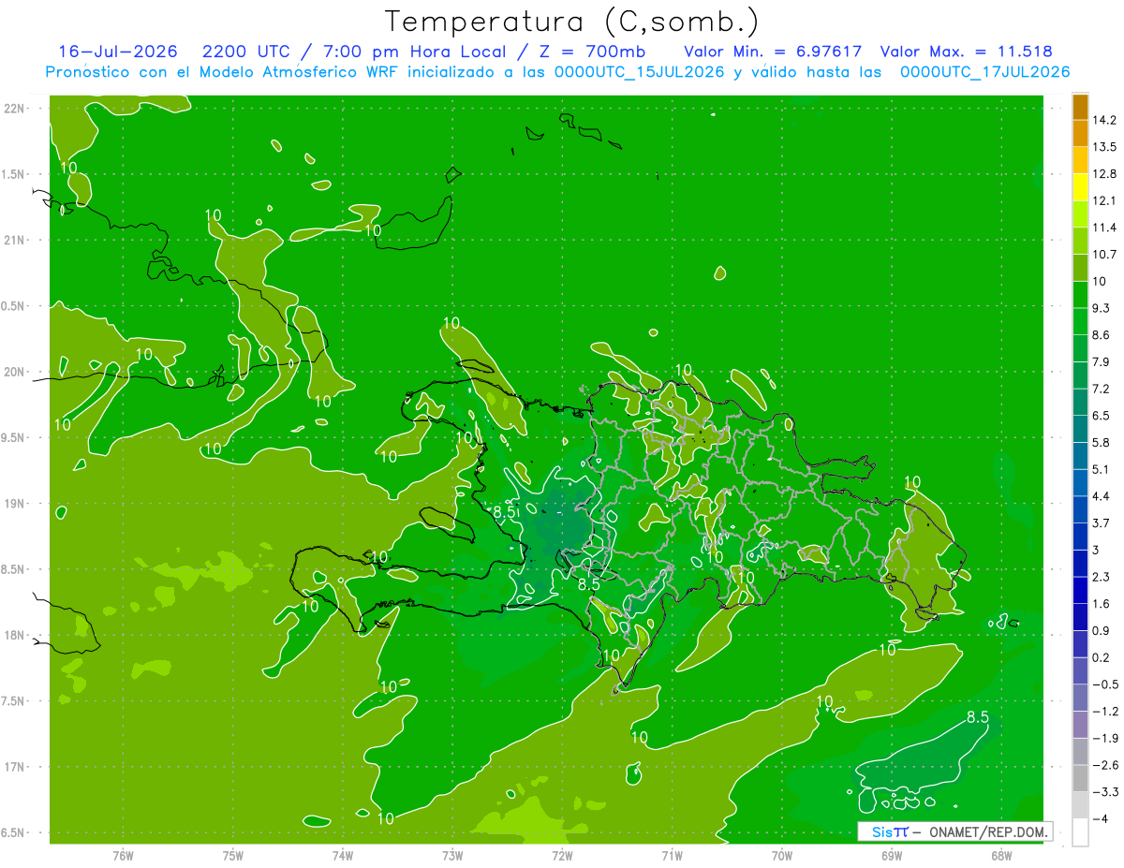The image size is (1124, 868).
Task: Click the 14.2 value on color scale
Action: 1104,120
